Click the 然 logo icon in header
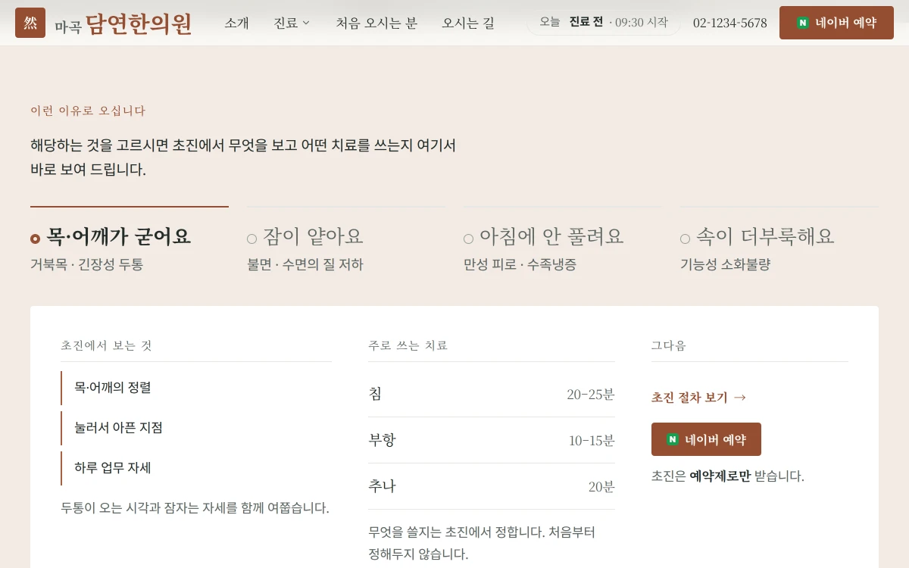 (x=30, y=23)
